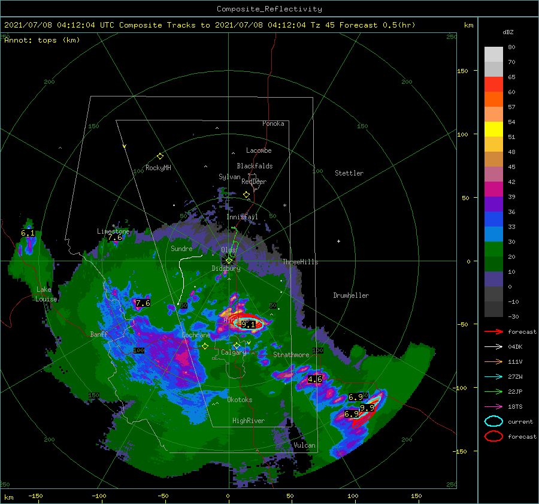
Task: Select the storm cell ellipse labeled 9.1
Action: click(248, 324)
